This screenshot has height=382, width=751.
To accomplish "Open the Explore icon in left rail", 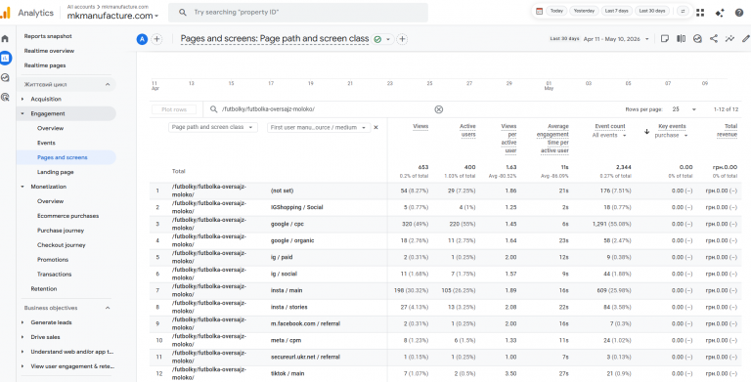I will (x=5, y=77).
